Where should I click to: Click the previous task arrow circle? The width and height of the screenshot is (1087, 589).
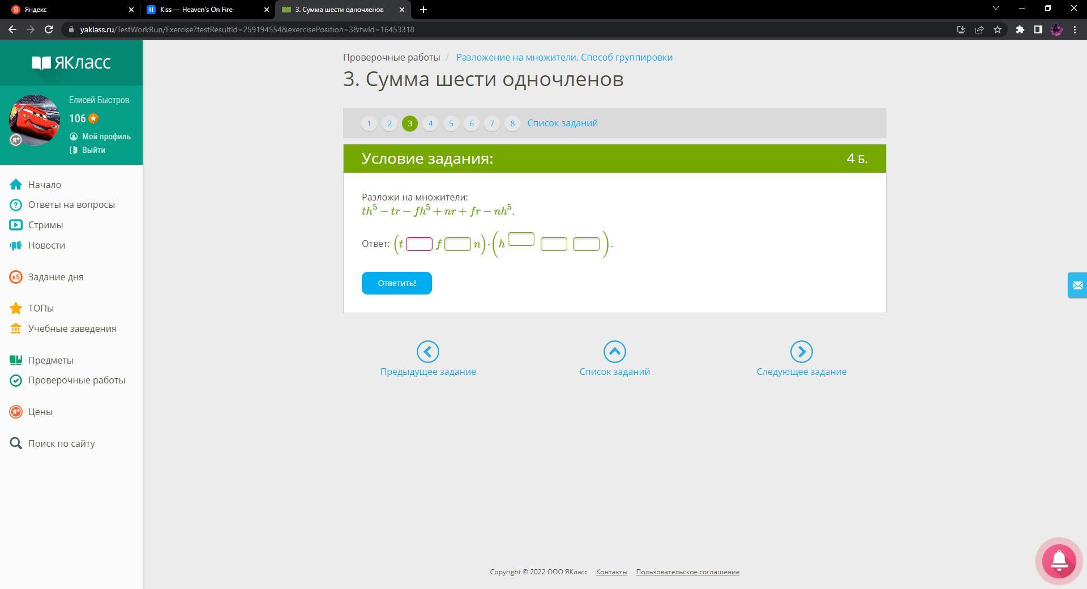pos(428,352)
